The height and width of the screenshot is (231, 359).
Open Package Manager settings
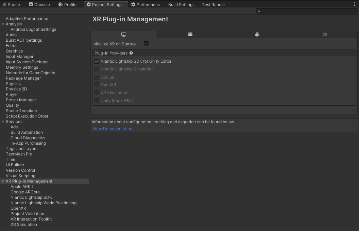23,78
